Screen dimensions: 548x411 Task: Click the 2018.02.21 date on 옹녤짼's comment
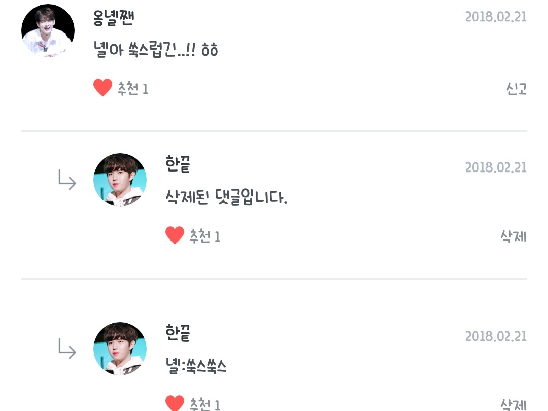point(496,17)
